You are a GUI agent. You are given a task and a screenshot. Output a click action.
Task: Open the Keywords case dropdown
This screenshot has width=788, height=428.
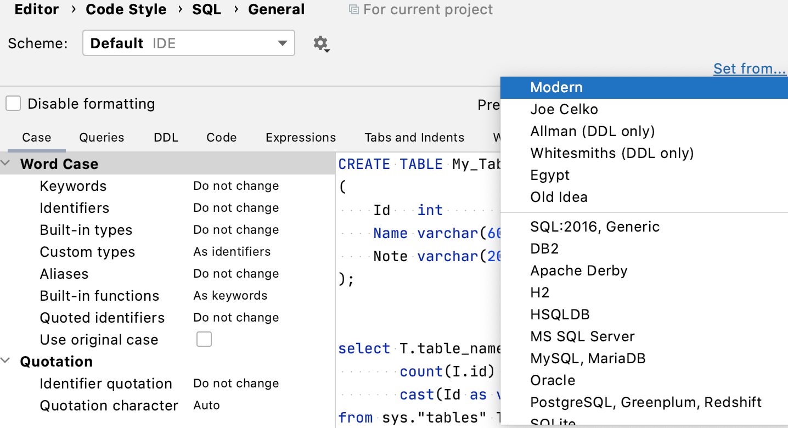[x=236, y=185]
